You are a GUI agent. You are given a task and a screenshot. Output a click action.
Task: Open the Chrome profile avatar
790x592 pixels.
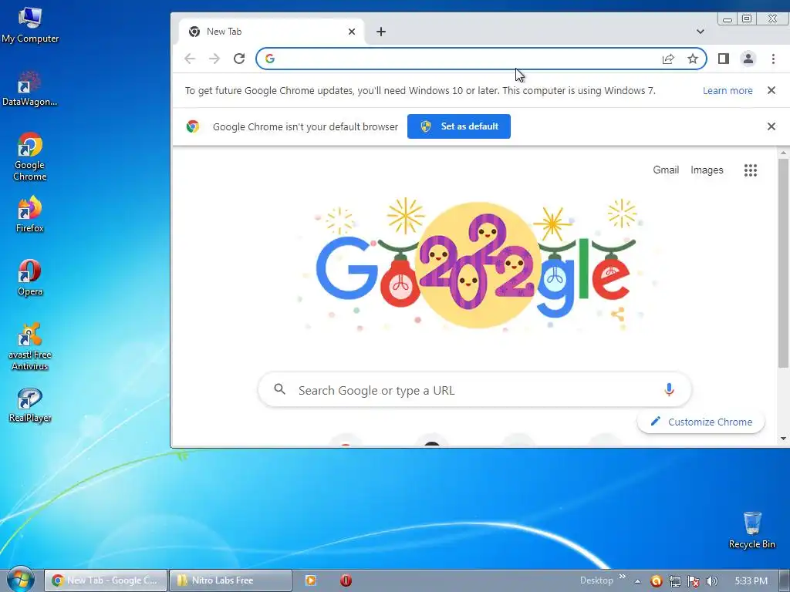click(748, 59)
